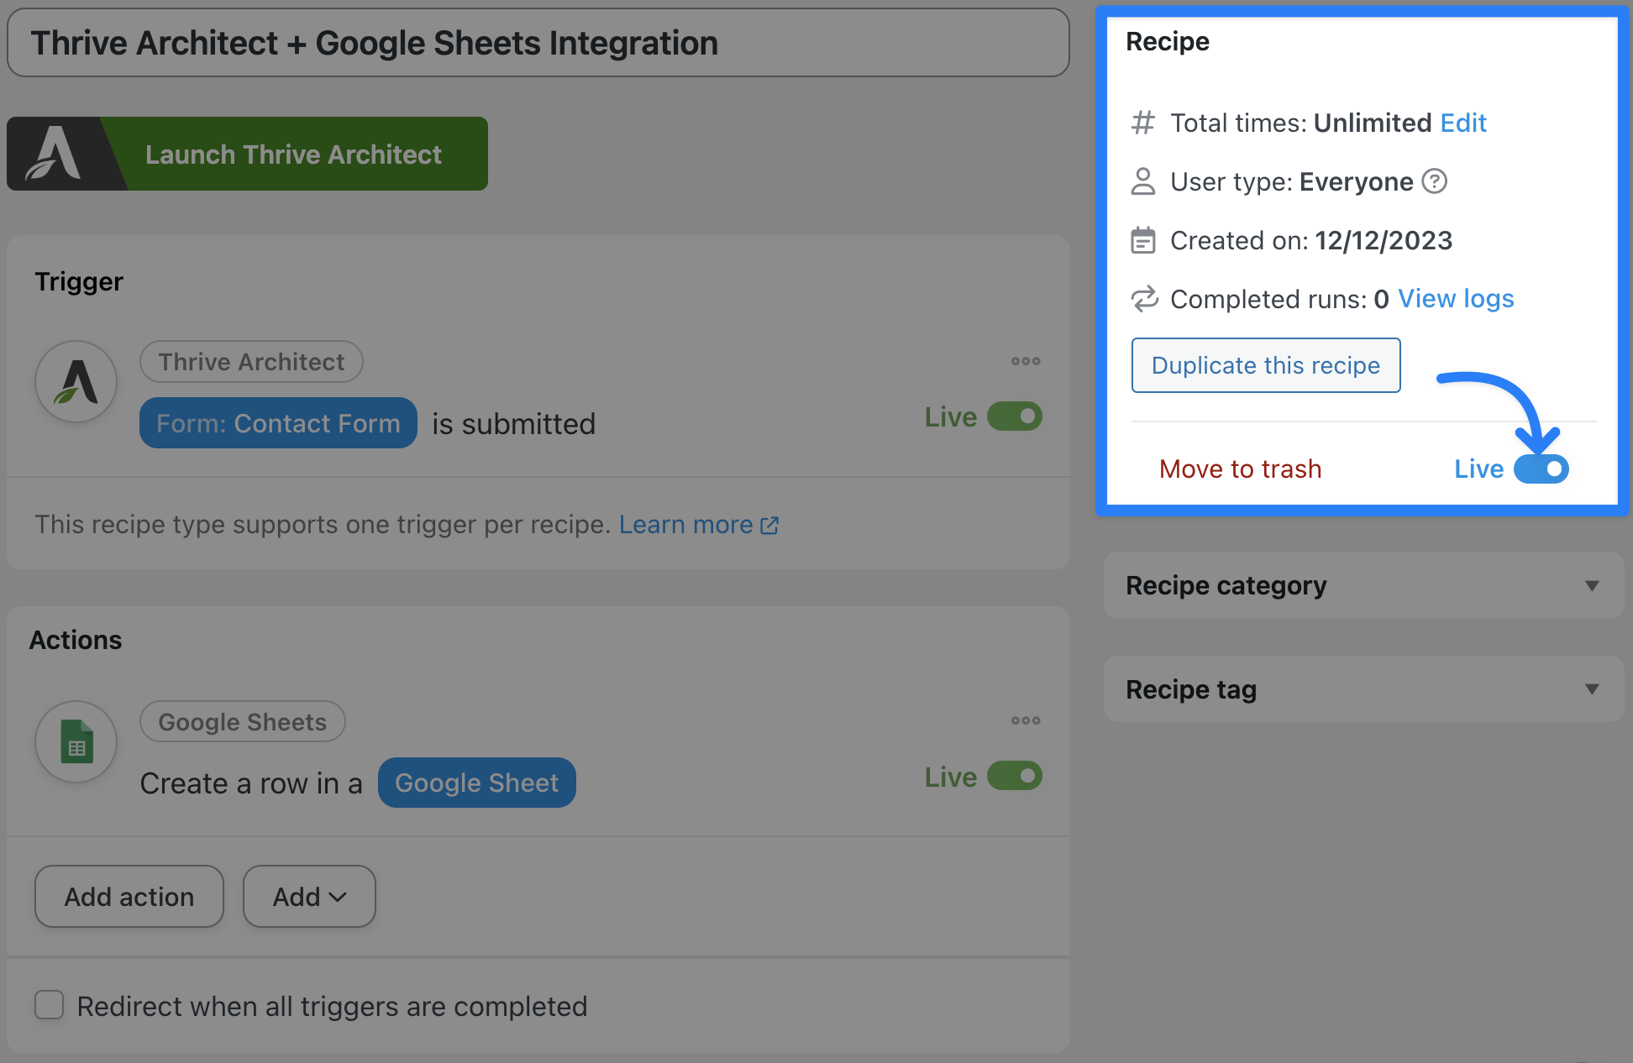
Task: Open the Add dropdown next to Add action
Action: tap(309, 897)
